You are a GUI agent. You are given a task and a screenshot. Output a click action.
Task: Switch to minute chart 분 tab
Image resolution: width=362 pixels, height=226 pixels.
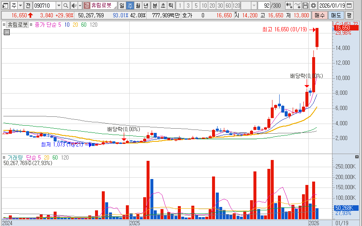155,6
